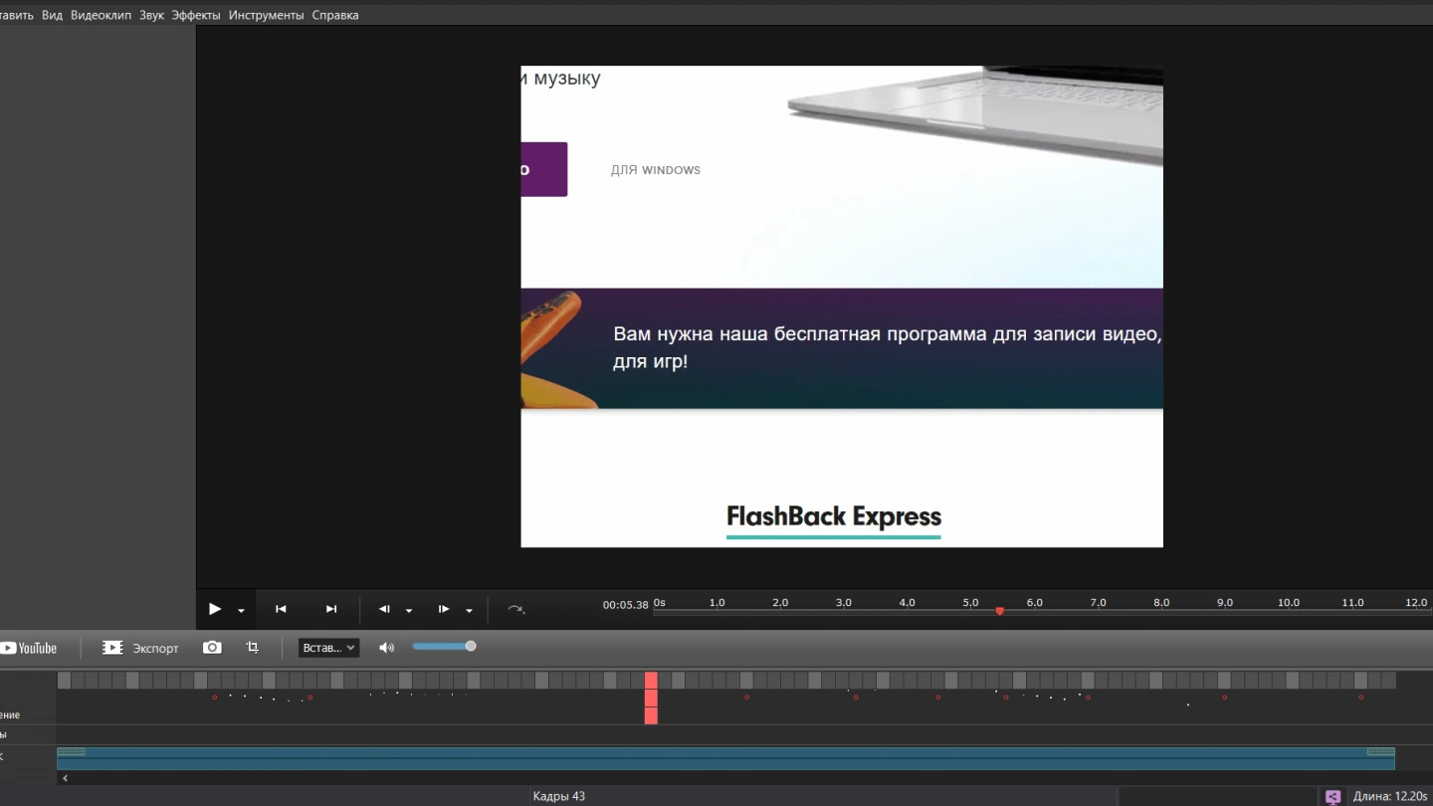
Task: Mute audio with the speaker icon
Action: click(387, 648)
